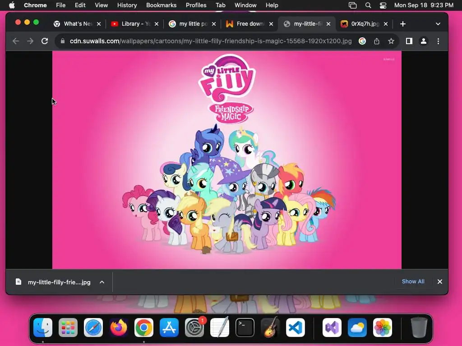Open Chrome side panel
Screen dimensions: 462x346
coord(409,41)
